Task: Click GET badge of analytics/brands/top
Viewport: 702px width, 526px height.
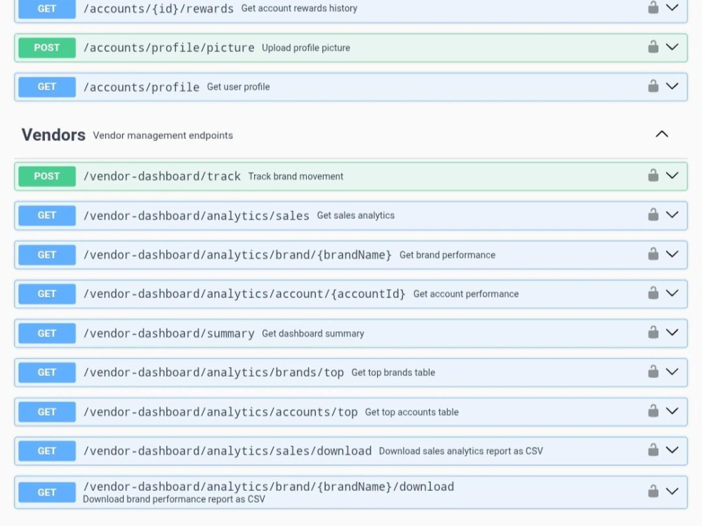Action: 47,372
